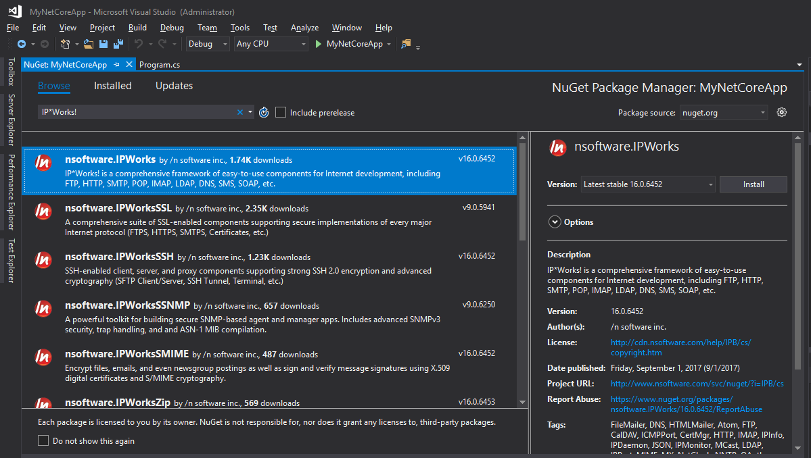Click the package list scroll down arrow
This screenshot has height=458, width=811.
coord(522,402)
